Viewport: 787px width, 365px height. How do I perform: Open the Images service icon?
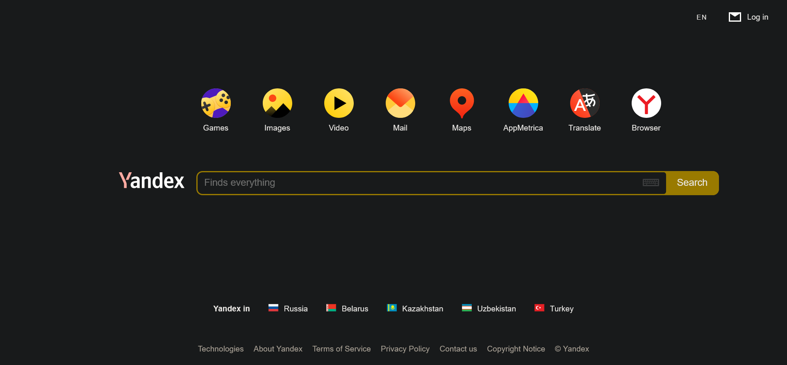tap(277, 103)
